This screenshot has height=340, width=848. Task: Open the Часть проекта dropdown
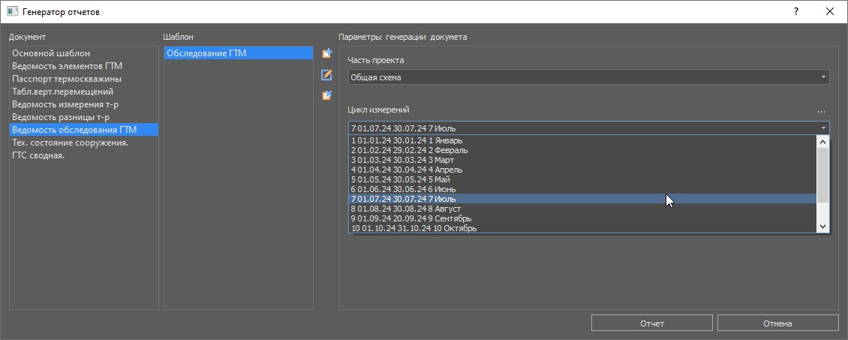point(588,77)
